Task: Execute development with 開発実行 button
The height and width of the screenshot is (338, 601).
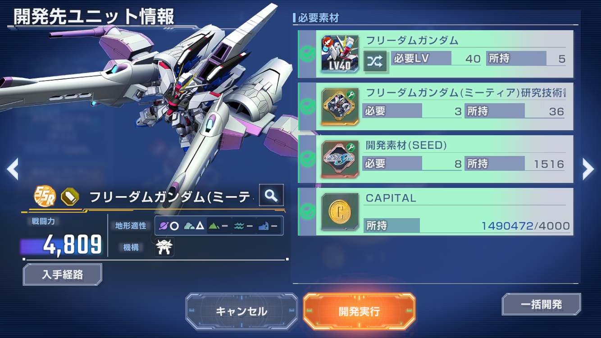Action: [359, 311]
